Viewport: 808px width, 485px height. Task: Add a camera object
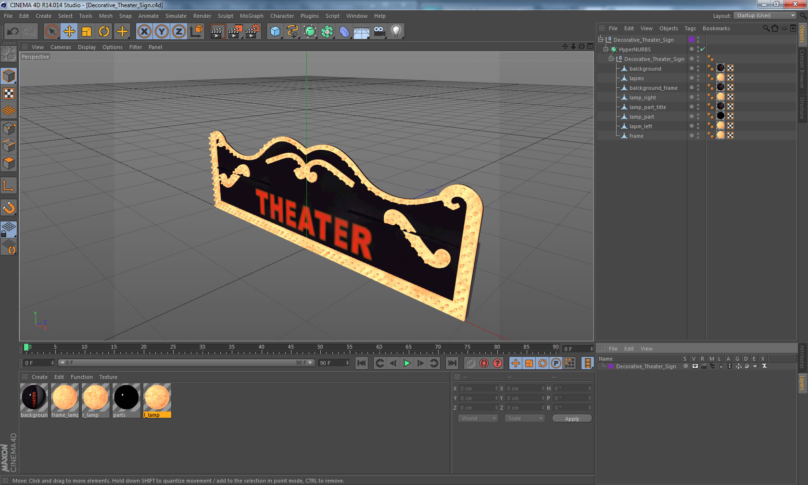click(x=379, y=32)
